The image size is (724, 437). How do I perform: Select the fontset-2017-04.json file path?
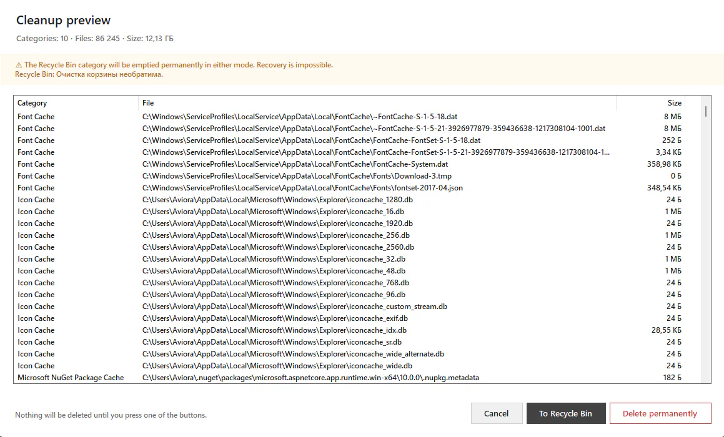pyautogui.click(x=302, y=188)
